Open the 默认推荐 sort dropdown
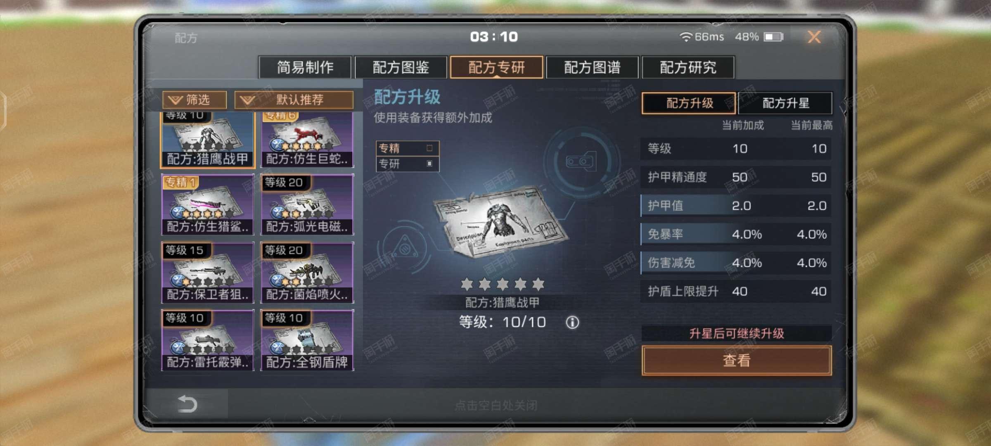Viewport: 991px width, 446px height. tap(294, 100)
